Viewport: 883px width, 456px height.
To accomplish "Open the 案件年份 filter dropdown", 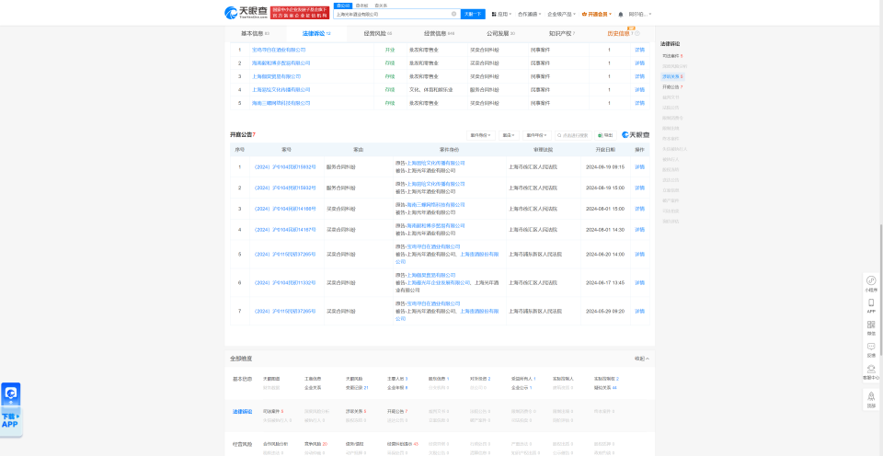I will pos(536,135).
